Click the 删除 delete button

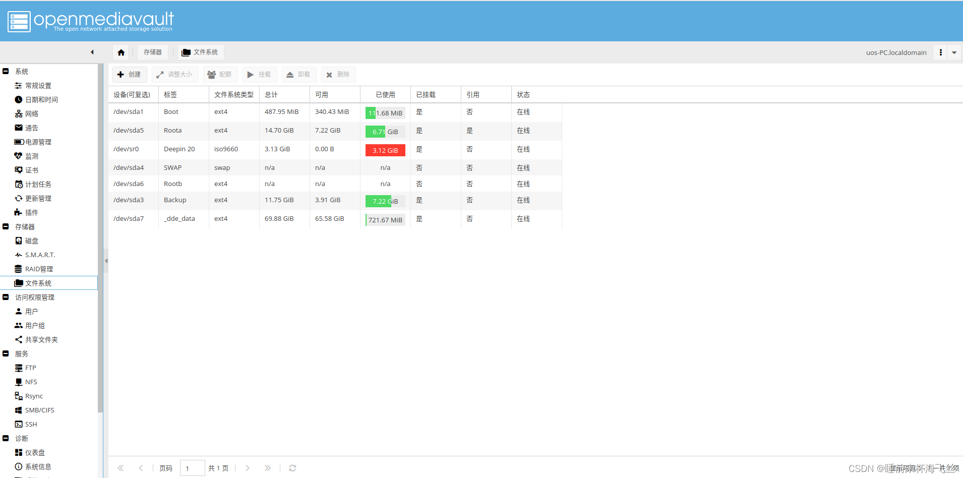(338, 75)
